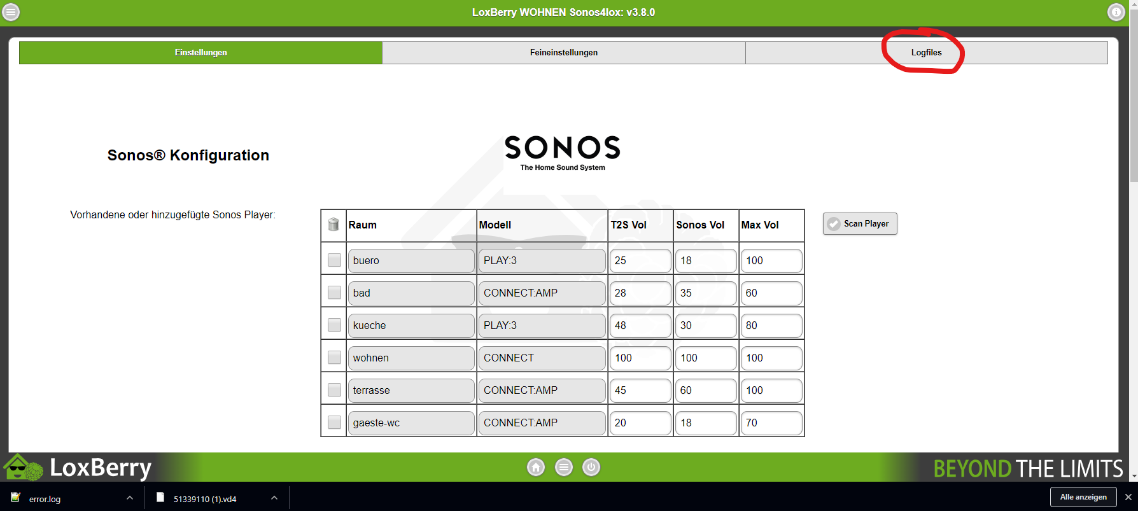Tick the checkbox for room buero
The width and height of the screenshot is (1138, 511).
[x=334, y=260]
